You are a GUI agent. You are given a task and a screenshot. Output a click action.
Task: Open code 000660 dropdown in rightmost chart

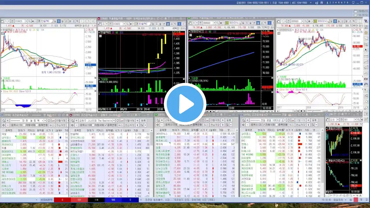pyautogui.click(x=303, y=21)
